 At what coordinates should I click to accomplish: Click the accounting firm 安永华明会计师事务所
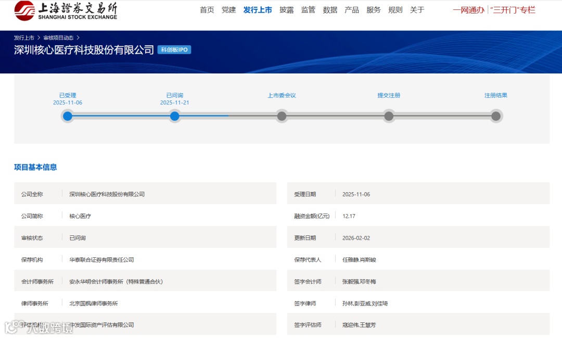coord(116,282)
